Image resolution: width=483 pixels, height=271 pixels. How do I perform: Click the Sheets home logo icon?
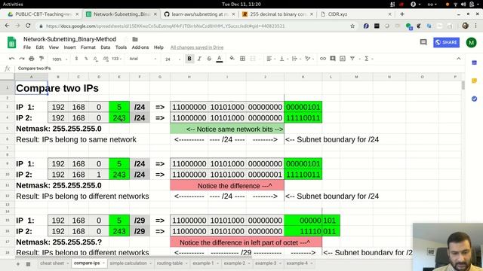click(12, 42)
